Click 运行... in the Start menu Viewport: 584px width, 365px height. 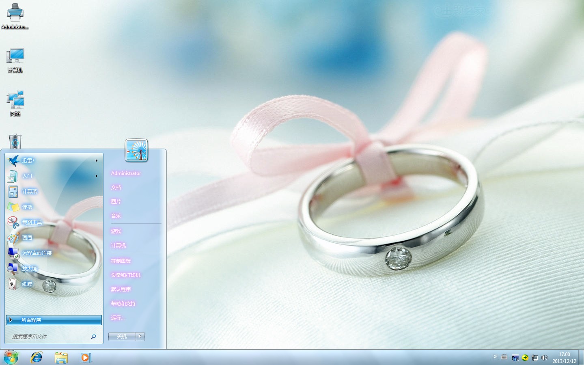(118, 318)
